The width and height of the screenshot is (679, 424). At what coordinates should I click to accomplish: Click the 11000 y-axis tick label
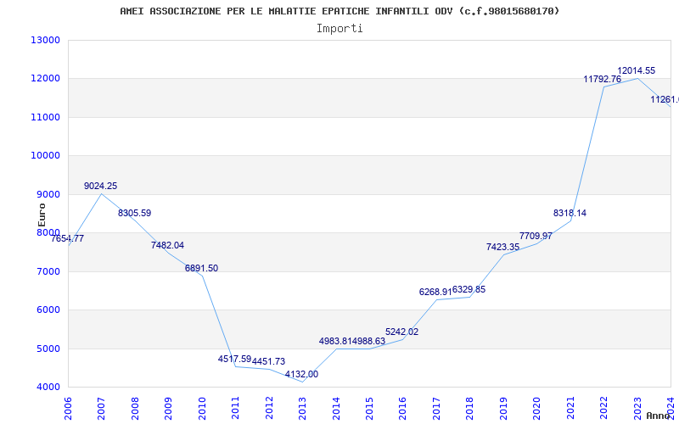pos(46,117)
